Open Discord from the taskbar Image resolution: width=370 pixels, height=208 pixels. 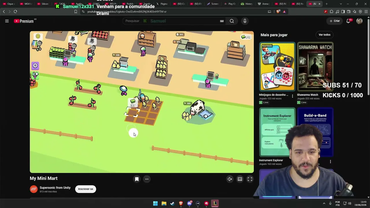189,203
